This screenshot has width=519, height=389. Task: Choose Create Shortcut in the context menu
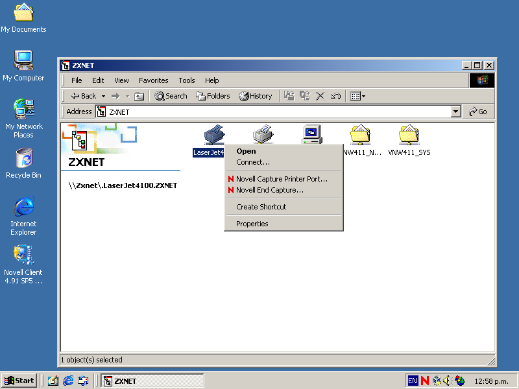pyautogui.click(x=284, y=207)
